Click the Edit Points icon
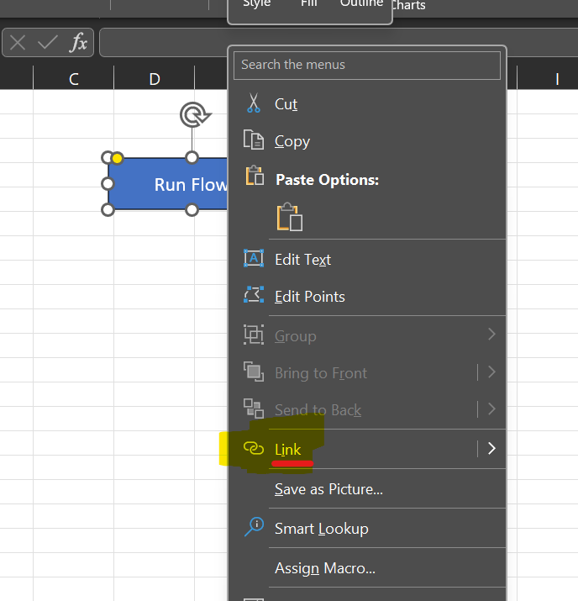578x601 pixels. coord(253,296)
